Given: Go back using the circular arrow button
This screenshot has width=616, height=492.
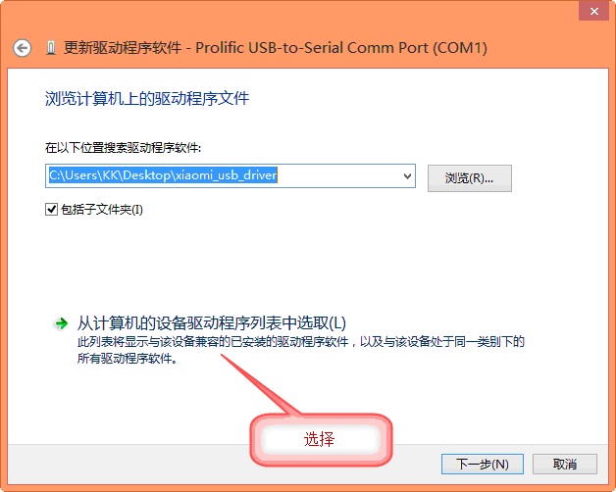Looking at the screenshot, I should [22, 48].
